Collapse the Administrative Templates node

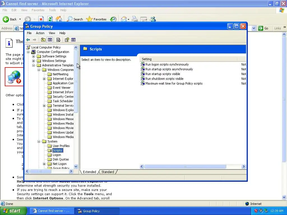[34, 65]
